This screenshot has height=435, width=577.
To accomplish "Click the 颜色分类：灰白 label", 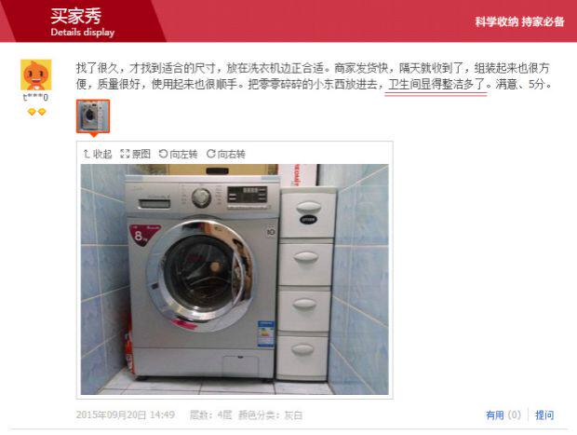I will point(271,415).
